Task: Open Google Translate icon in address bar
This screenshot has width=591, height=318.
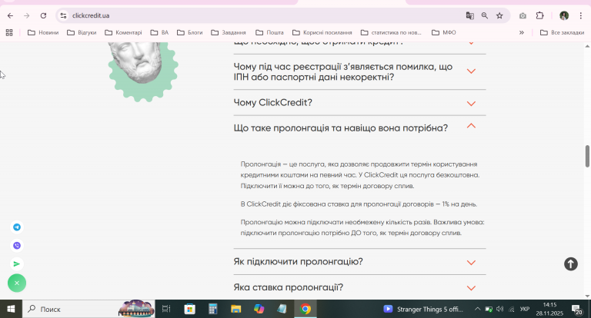Action: click(x=469, y=15)
